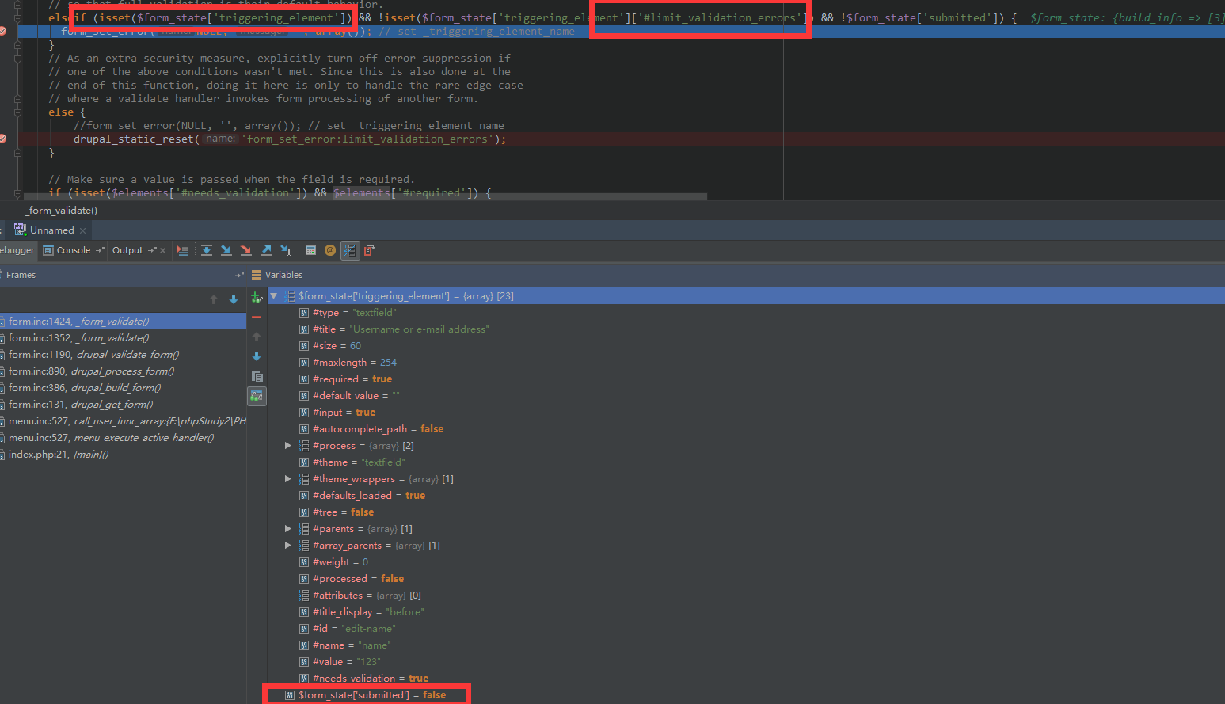Open the Evaluate Expression calculator icon
Screen dimensions: 1225x704
coord(310,250)
